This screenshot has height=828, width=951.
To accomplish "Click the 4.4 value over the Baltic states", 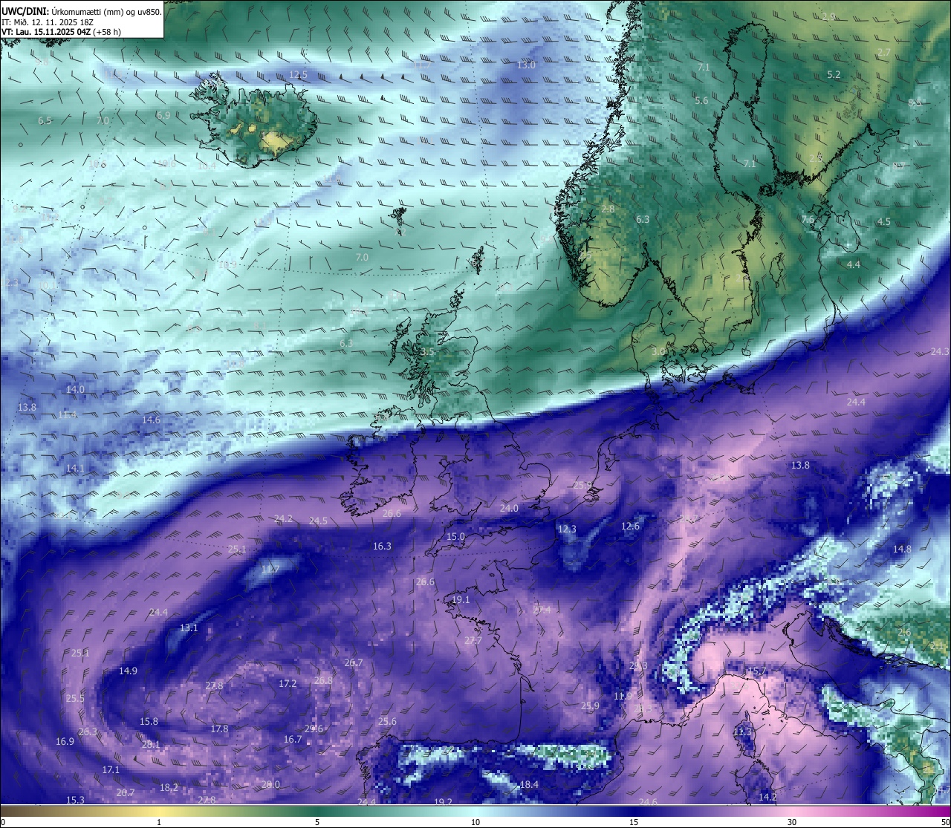I will coord(854,265).
